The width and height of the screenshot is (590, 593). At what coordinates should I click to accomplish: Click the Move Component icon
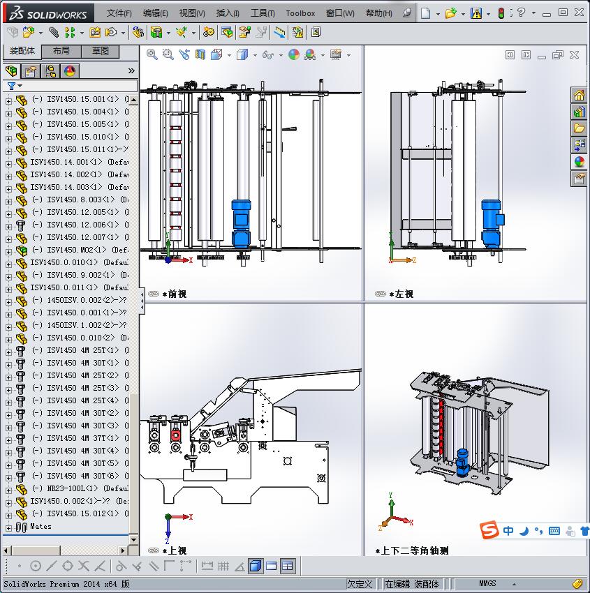(111, 33)
